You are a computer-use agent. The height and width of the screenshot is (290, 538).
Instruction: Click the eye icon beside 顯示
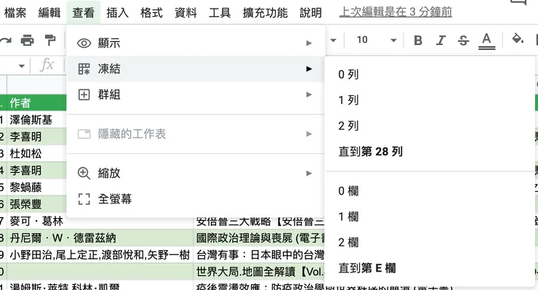pyautogui.click(x=84, y=43)
